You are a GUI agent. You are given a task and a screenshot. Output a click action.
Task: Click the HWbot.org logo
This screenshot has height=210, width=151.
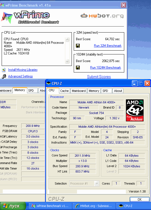coord(102,16)
